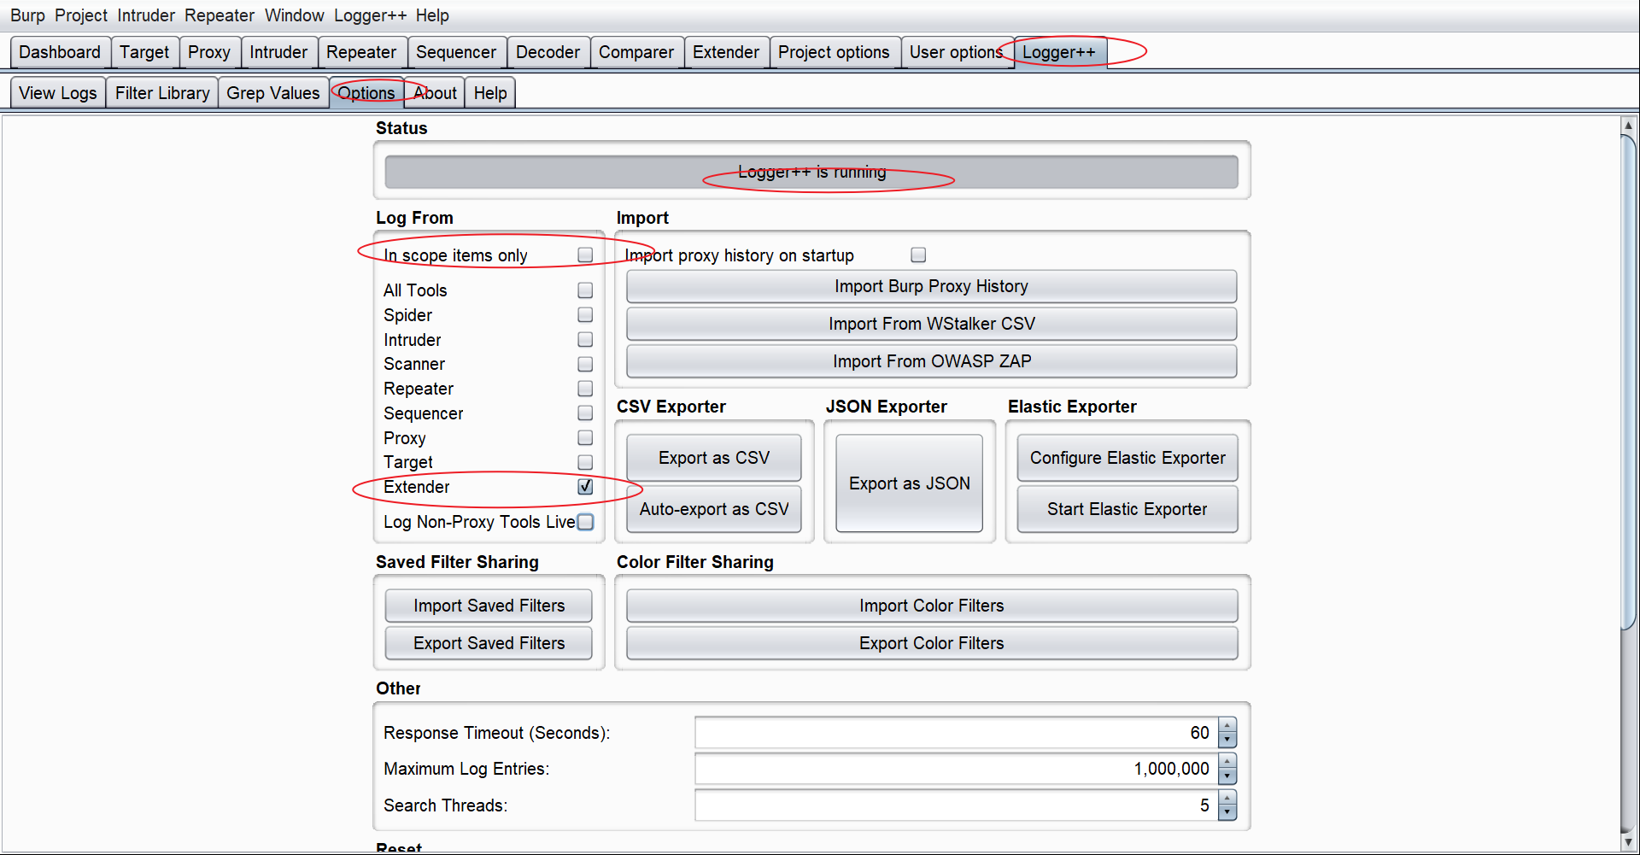Decrease Search Threads with down arrow
The image size is (1640, 855).
pos(1227,813)
